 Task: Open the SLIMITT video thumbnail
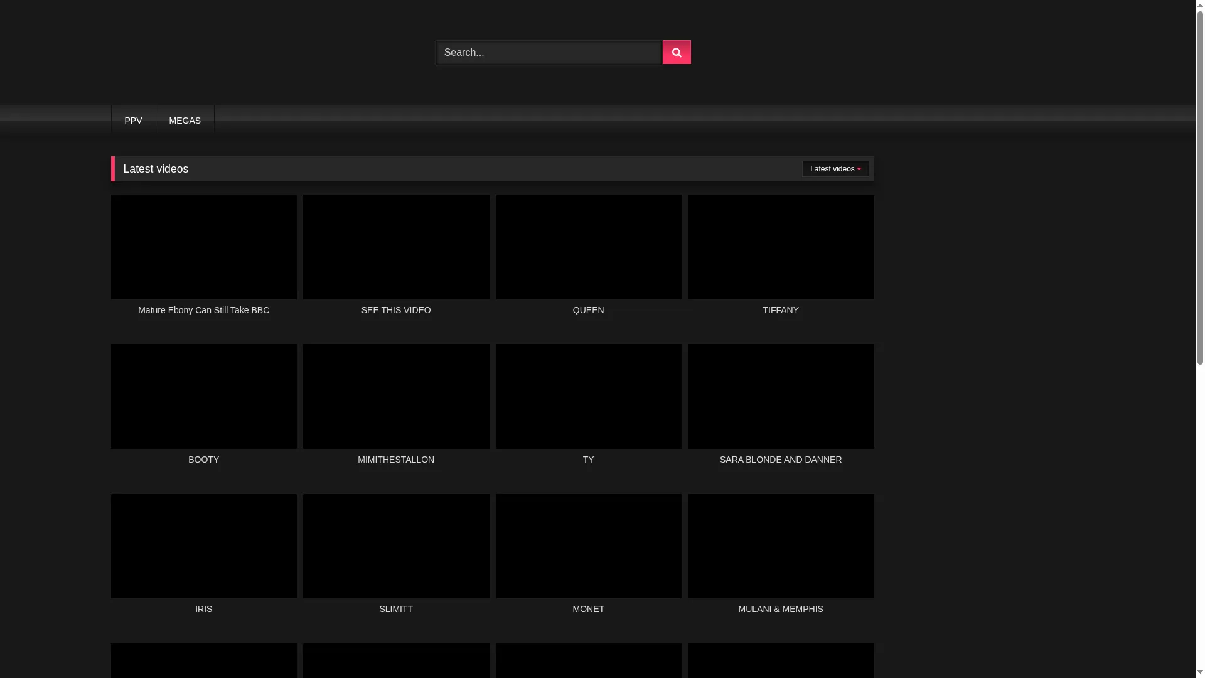tap(396, 546)
